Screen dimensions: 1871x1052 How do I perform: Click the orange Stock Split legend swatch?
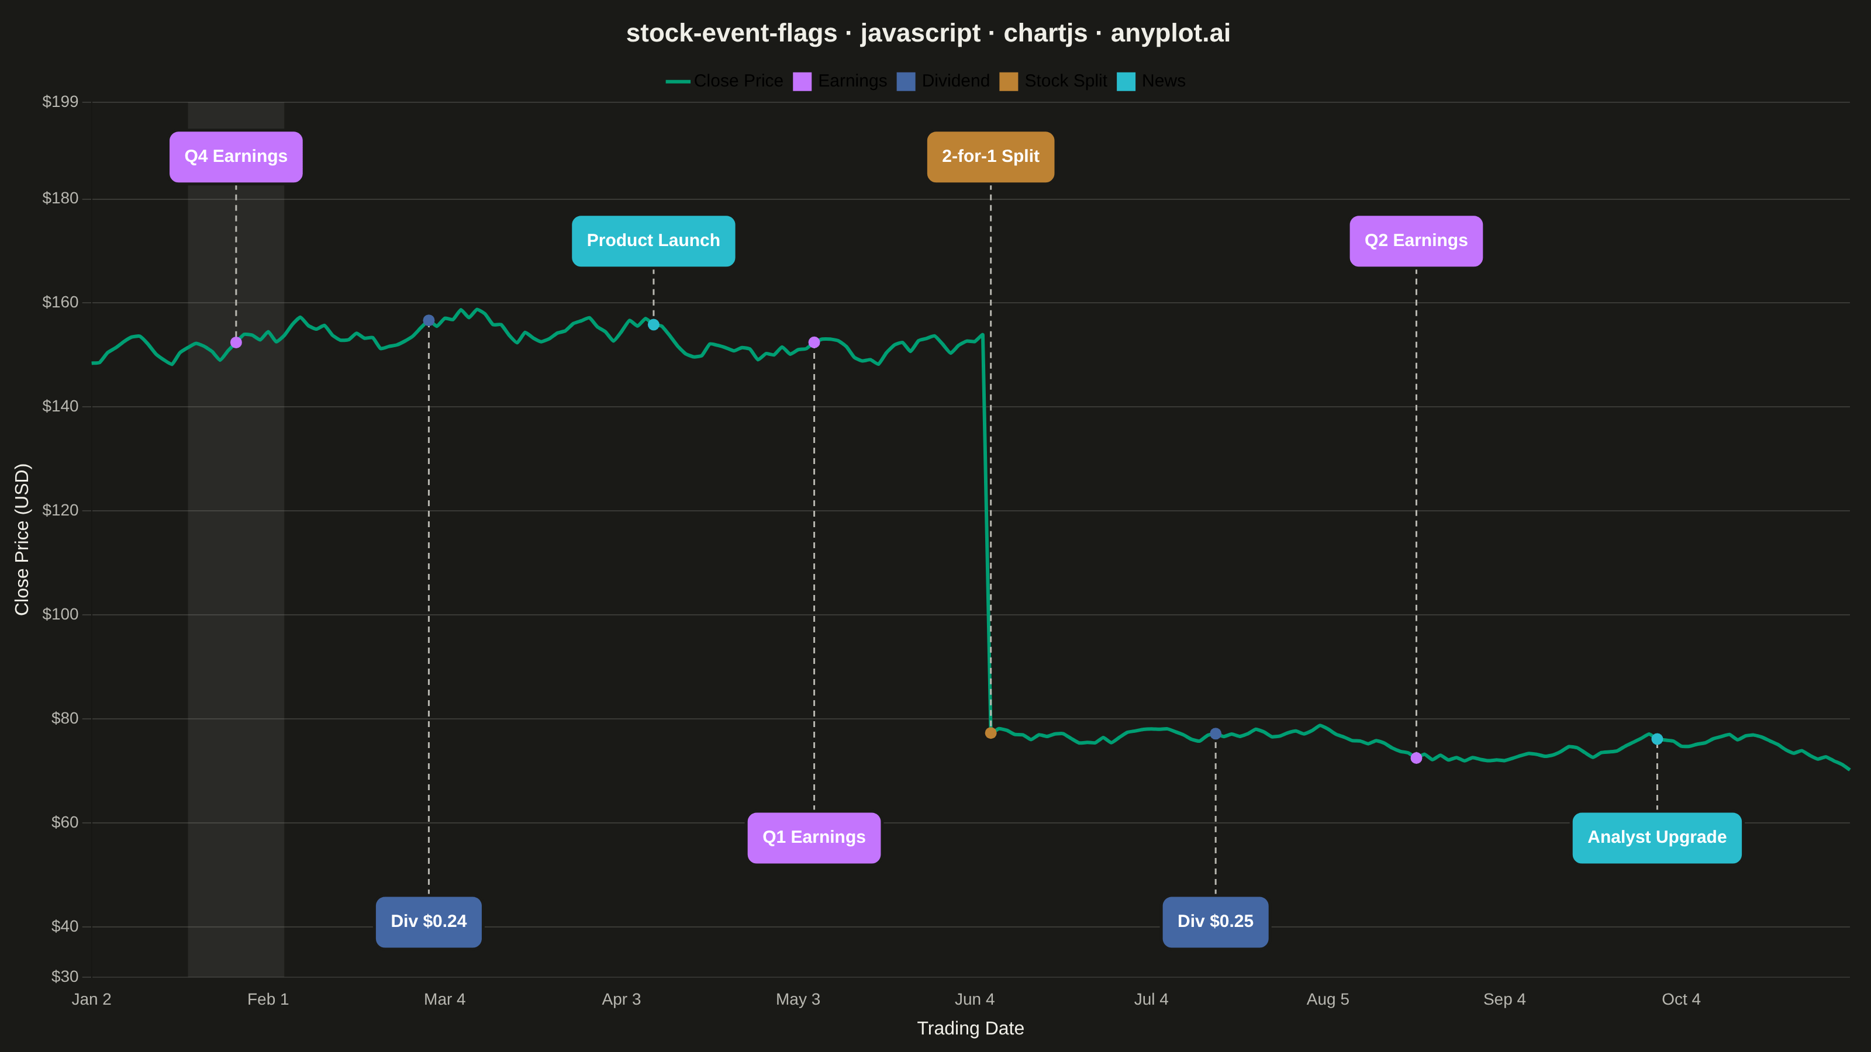pyautogui.click(x=1008, y=81)
